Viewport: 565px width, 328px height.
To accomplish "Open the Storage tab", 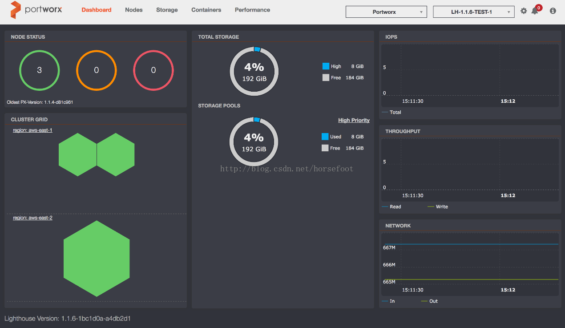I will pyautogui.click(x=167, y=10).
